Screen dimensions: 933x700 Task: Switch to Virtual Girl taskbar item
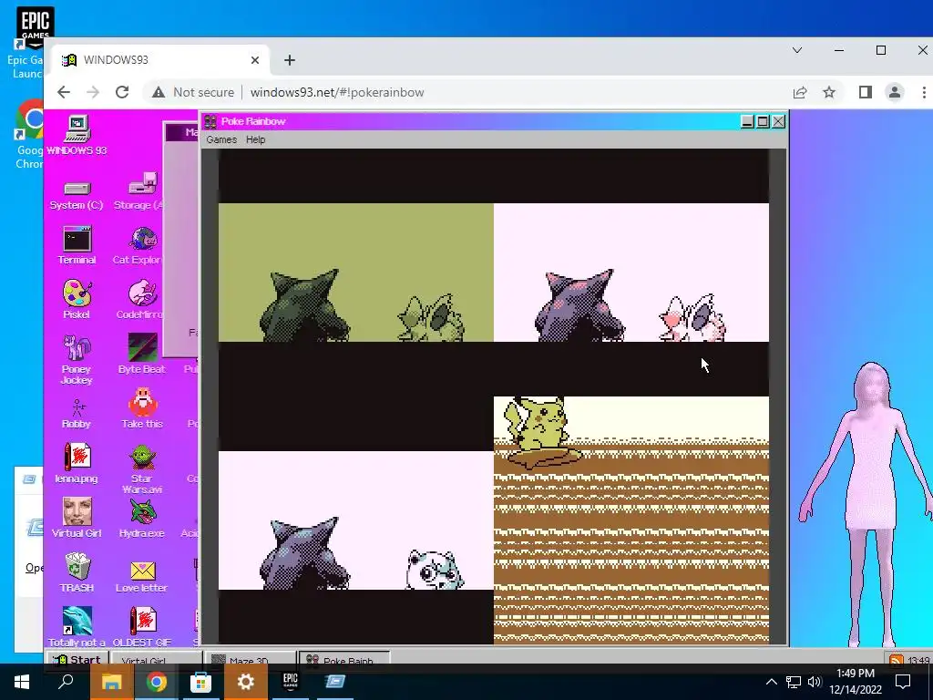[156, 659]
